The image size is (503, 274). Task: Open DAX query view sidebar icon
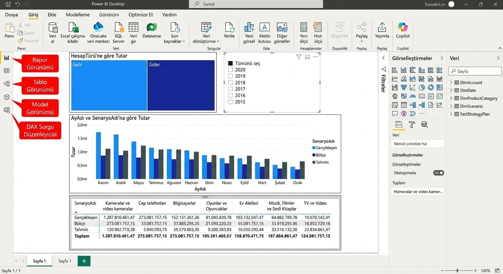coord(6,110)
